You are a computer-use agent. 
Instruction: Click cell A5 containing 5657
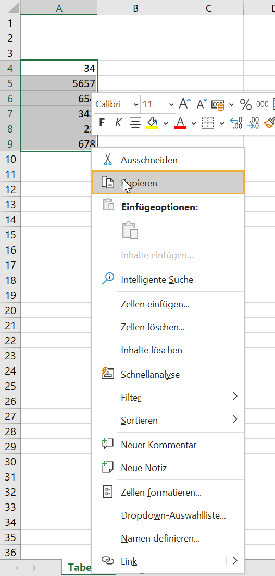[x=59, y=83]
